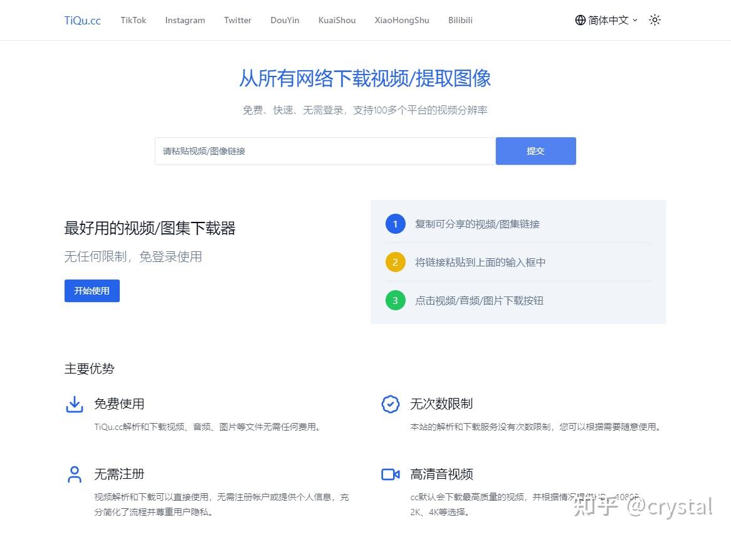The width and height of the screenshot is (731, 539).
Task: Open the XiaoHongShu nav item
Action: (402, 20)
